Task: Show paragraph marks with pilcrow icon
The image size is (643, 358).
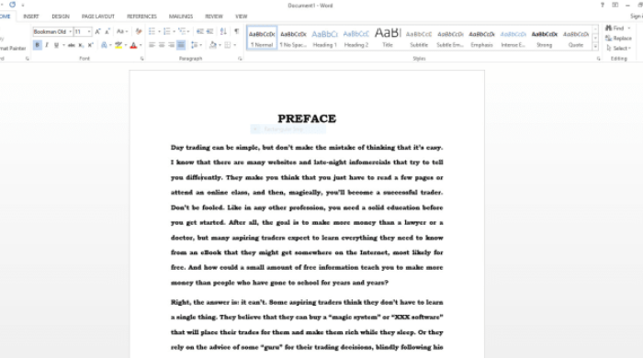Action: coord(237,31)
